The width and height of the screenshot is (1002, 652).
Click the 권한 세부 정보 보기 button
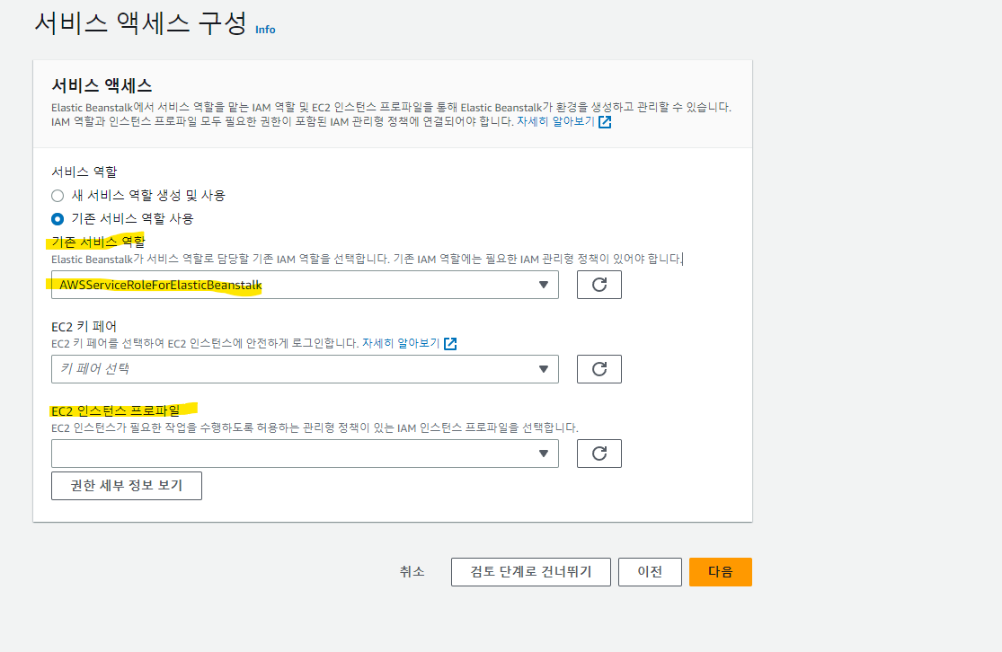click(127, 486)
